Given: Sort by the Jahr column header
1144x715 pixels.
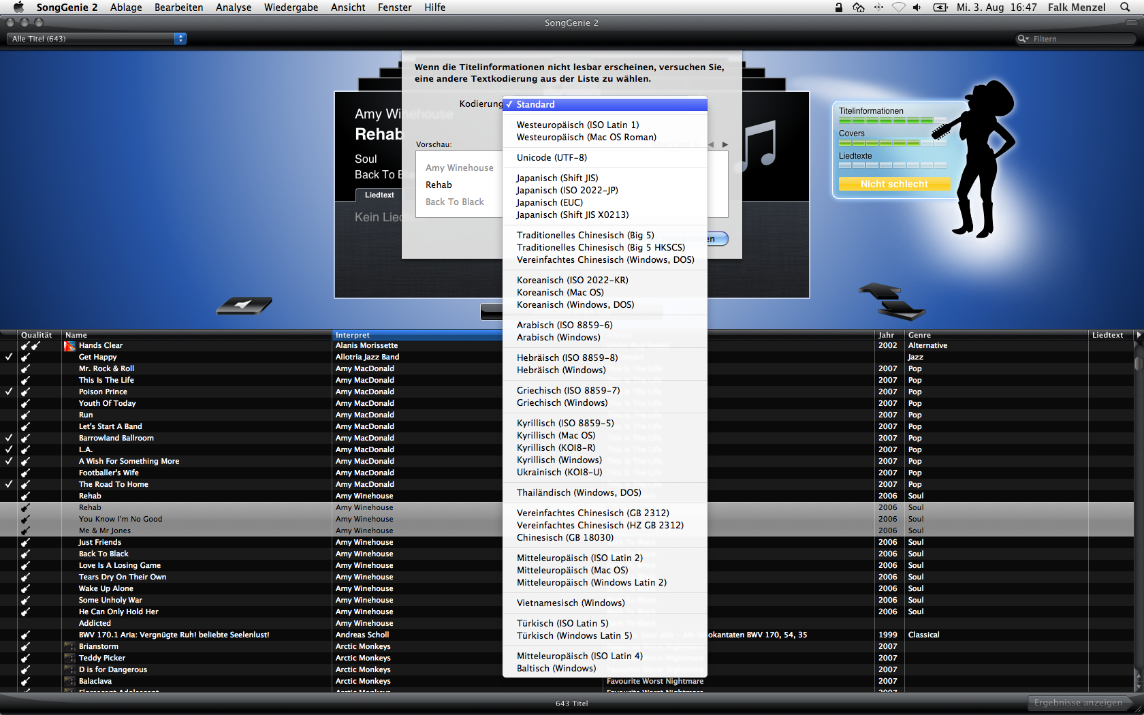Looking at the screenshot, I should 889,335.
